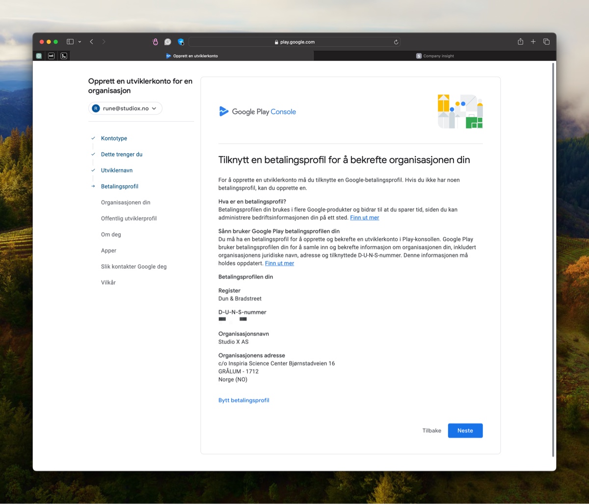Click the colorful illustration in the card header
The width and height of the screenshot is (589, 504).
(x=460, y=112)
